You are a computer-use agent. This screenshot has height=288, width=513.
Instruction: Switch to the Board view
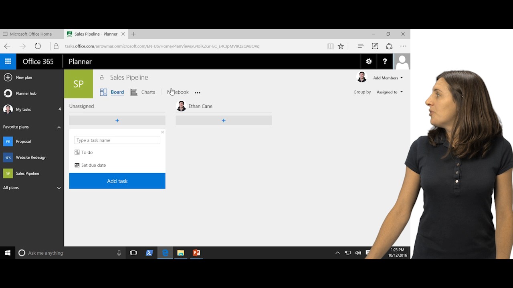point(112,92)
